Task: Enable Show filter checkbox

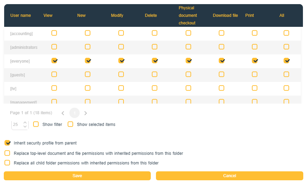Action: 36,124
